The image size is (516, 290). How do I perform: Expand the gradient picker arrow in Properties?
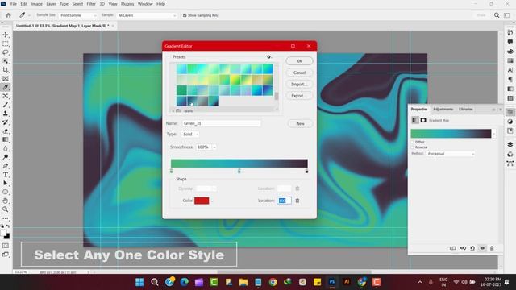click(494, 134)
